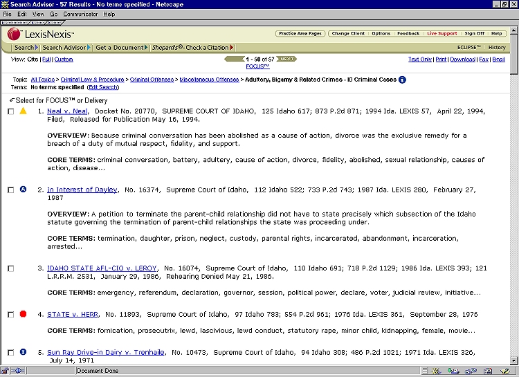
Task: Open the In Interest of Dayley case
Action: point(82,190)
